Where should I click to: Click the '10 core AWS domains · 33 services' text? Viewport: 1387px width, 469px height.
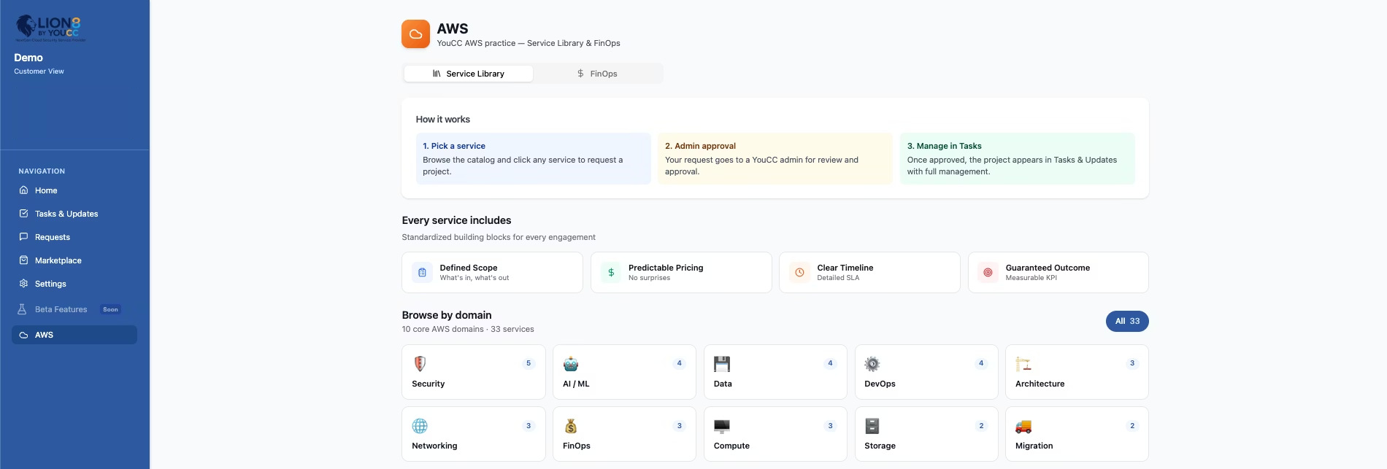tap(468, 329)
